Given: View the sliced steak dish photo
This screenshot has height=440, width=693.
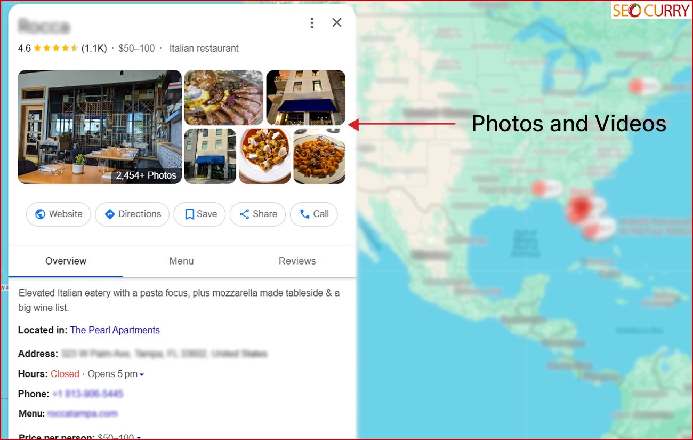Looking at the screenshot, I should (224, 98).
